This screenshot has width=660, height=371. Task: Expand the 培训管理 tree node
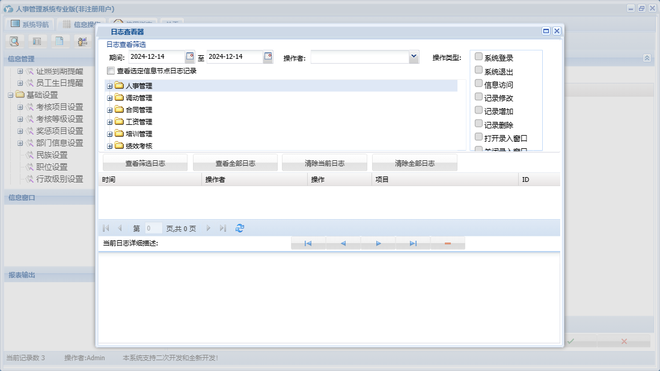(109, 134)
